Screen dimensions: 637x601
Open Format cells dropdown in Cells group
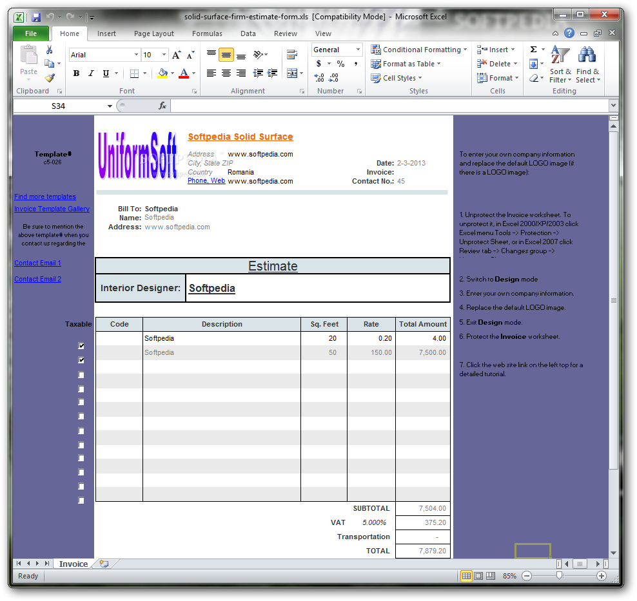[498, 78]
